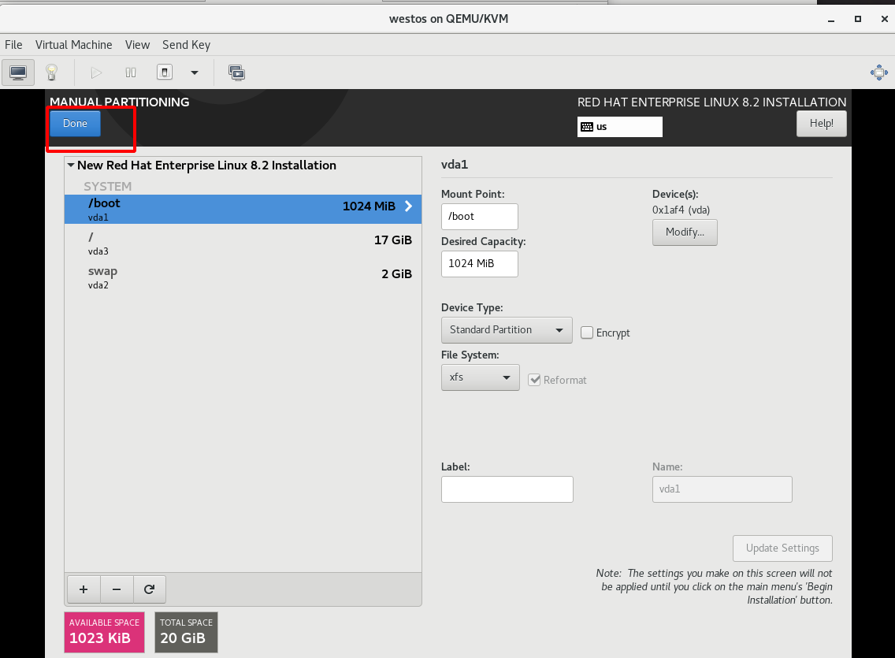The width and height of the screenshot is (895, 658).
Task: Show the graphical console view
Action: [x=17, y=72]
